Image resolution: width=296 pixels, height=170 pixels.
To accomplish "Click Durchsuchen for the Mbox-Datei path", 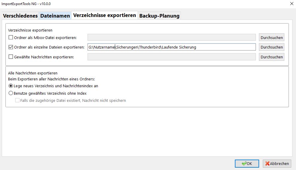I will click(271, 38).
